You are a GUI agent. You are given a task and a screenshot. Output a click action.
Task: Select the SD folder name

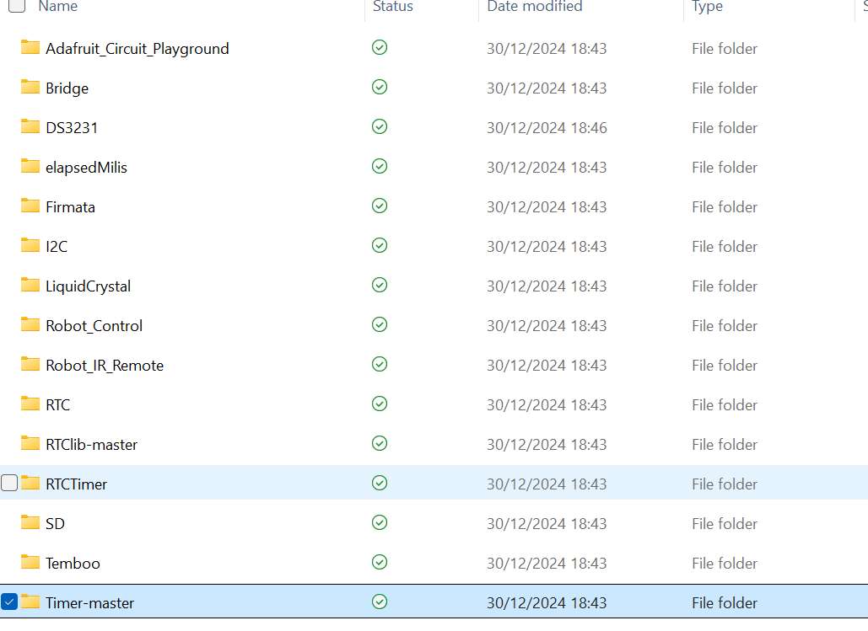56,524
